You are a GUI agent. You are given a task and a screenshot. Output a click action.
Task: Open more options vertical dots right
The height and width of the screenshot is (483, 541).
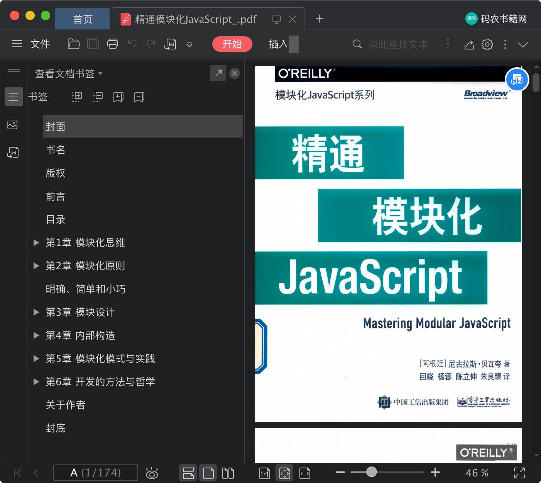tap(505, 44)
